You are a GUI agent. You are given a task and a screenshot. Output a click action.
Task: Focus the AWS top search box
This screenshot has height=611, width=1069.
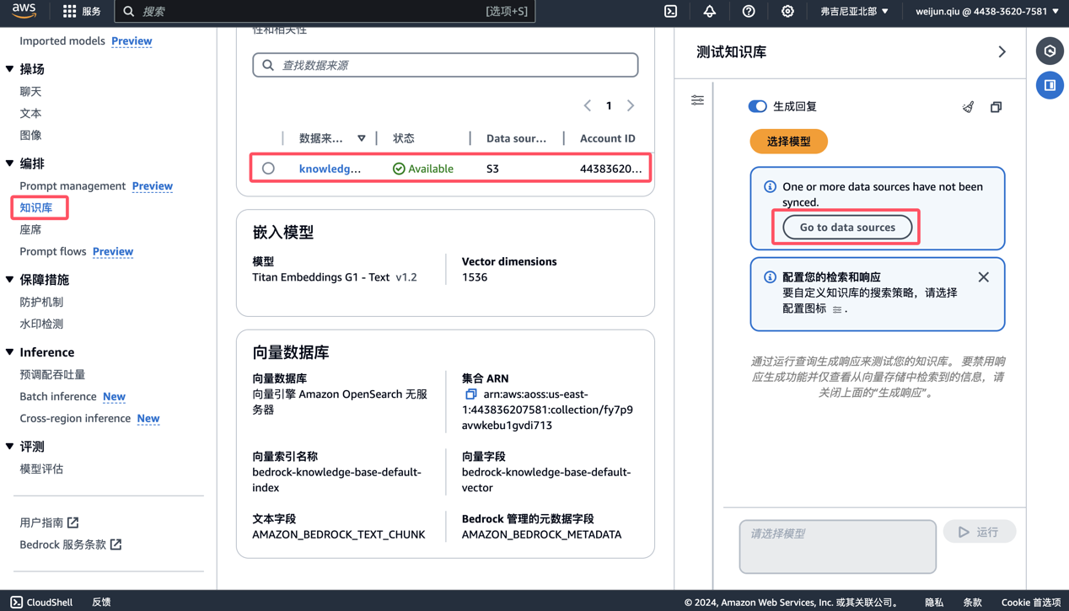[325, 11]
